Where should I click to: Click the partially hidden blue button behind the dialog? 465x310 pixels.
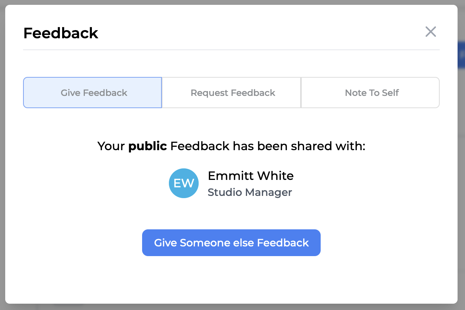tap(461, 55)
